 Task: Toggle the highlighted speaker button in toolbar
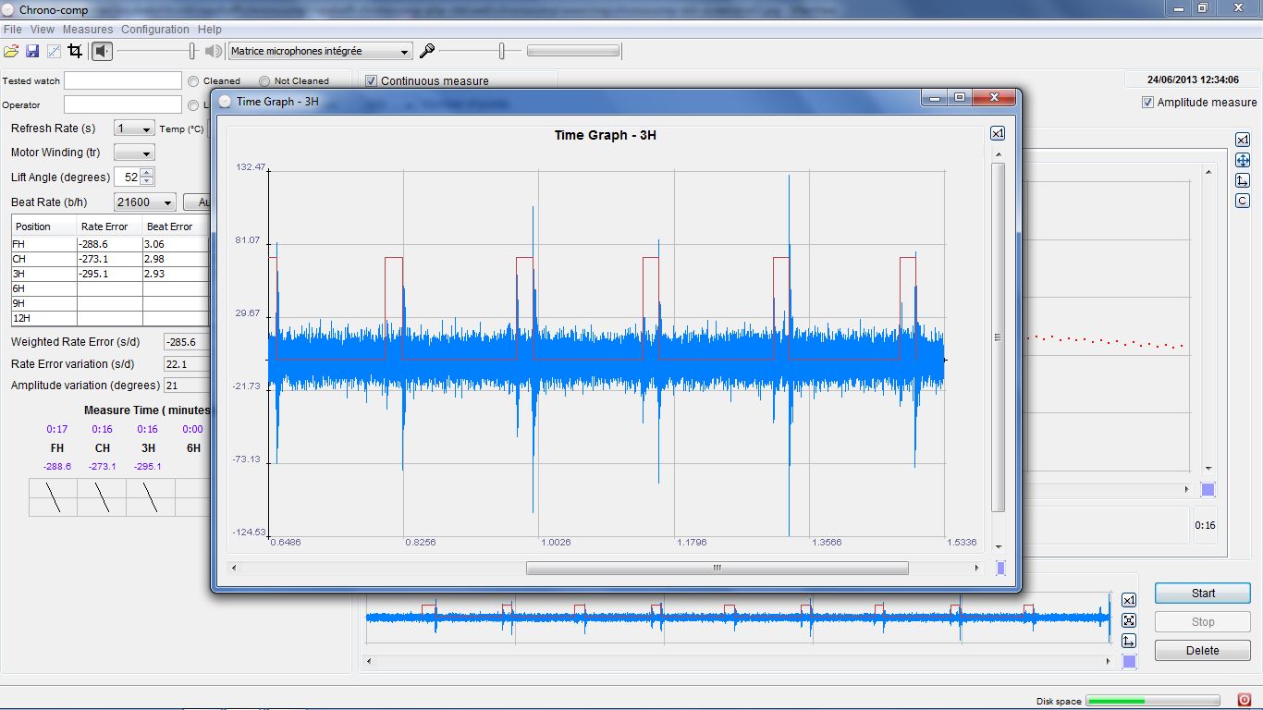102,52
